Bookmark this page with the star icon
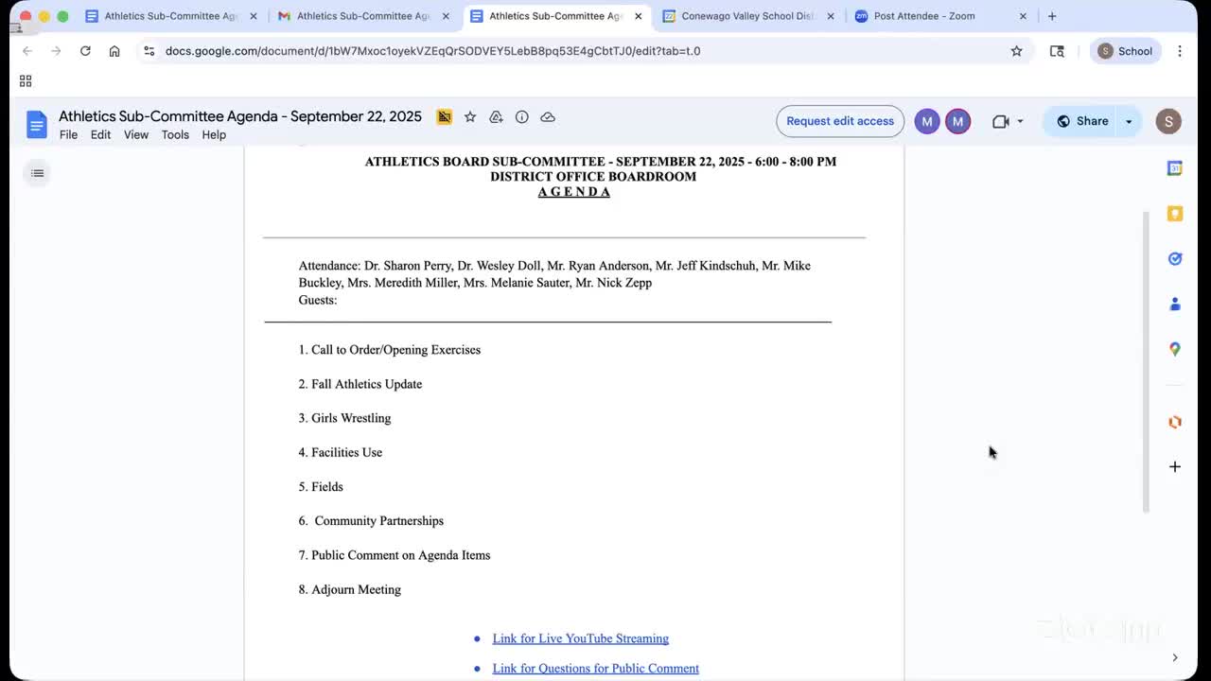 (1016, 51)
